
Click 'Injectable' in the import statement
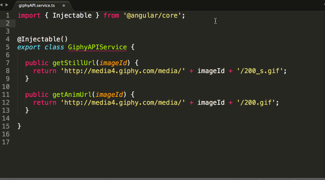pyautogui.click(x=72, y=15)
